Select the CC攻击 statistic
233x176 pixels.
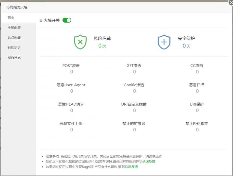coord(197,69)
